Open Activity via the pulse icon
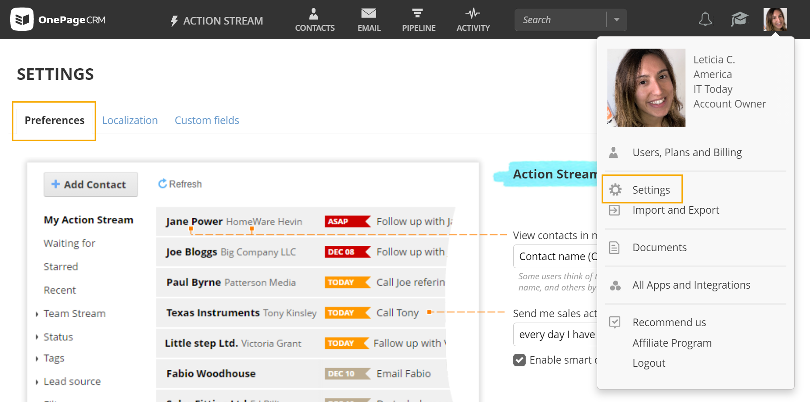 coord(473,13)
